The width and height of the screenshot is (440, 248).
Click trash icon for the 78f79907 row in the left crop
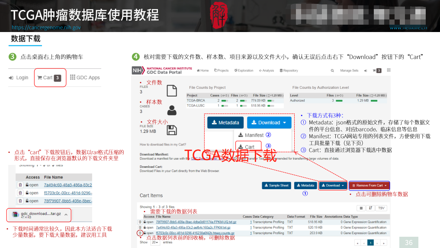20,201
